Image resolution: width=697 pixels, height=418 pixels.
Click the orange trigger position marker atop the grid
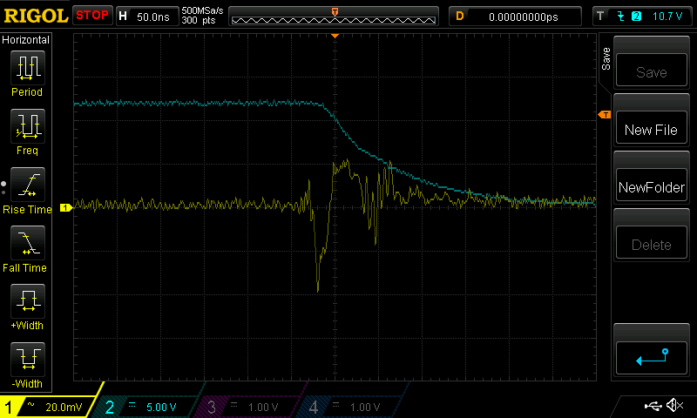pos(335,36)
